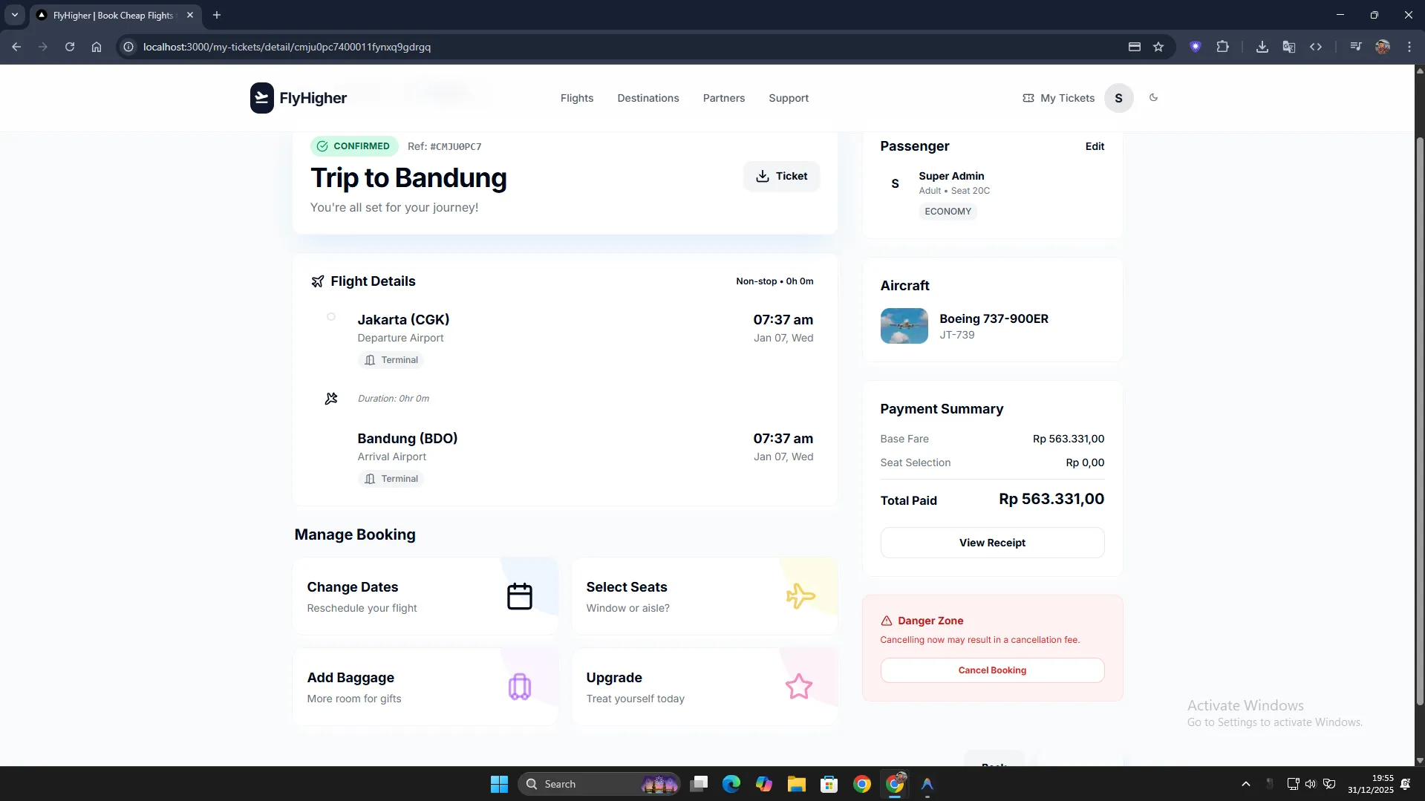The width and height of the screenshot is (1425, 801).
Task: Navigate to the Support page
Action: click(x=788, y=98)
